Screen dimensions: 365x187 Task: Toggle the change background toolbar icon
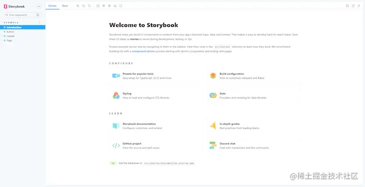98,6
